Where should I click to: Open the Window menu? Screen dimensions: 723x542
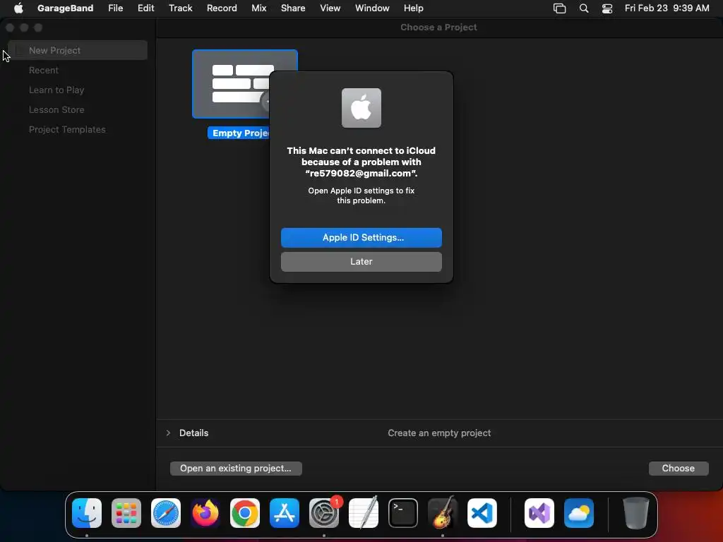point(372,8)
